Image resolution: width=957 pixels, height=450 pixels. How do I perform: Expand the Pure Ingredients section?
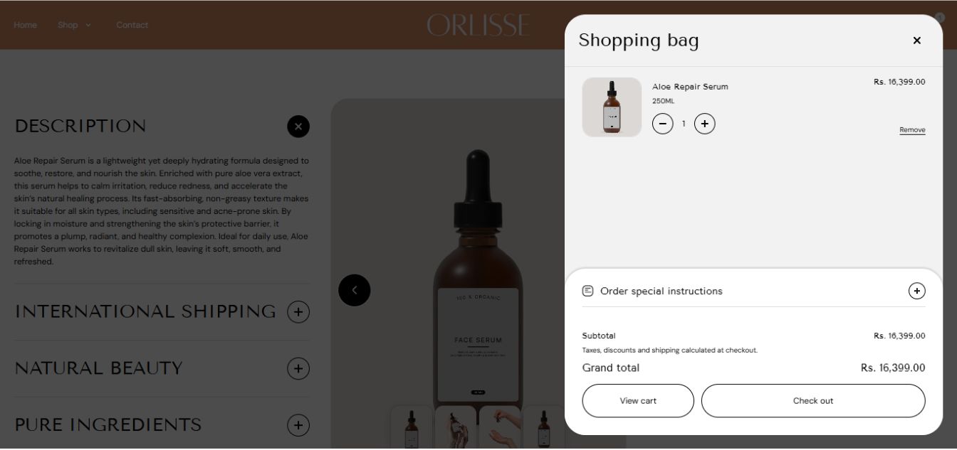(298, 425)
